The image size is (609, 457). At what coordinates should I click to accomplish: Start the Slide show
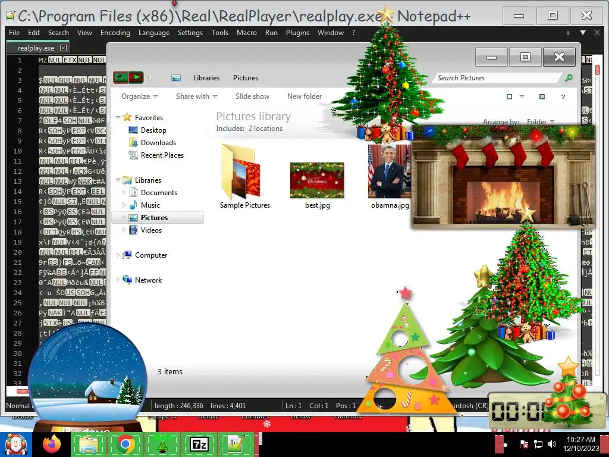pyautogui.click(x=252, y=96)
